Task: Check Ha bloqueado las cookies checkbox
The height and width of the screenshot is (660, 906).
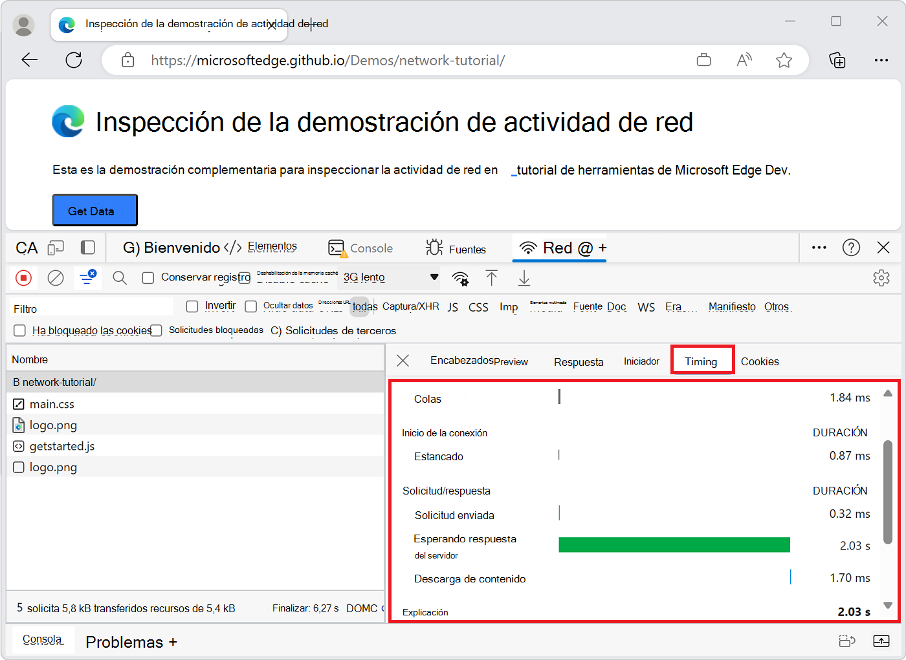Action: click(19, 330)
